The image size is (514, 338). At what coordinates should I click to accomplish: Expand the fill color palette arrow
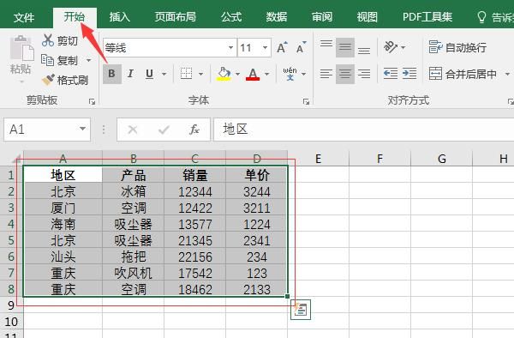(x=237, y=74)
